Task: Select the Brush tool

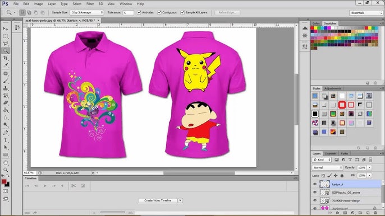Action: point(6,81)
